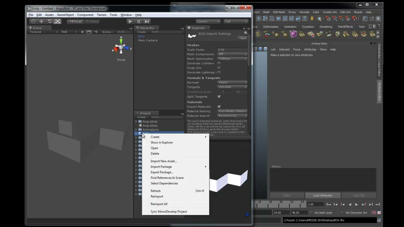This screenshot has width=404, height=227.
Task: Open the Textured draw mode dropdown
Action: click(44, 32)
